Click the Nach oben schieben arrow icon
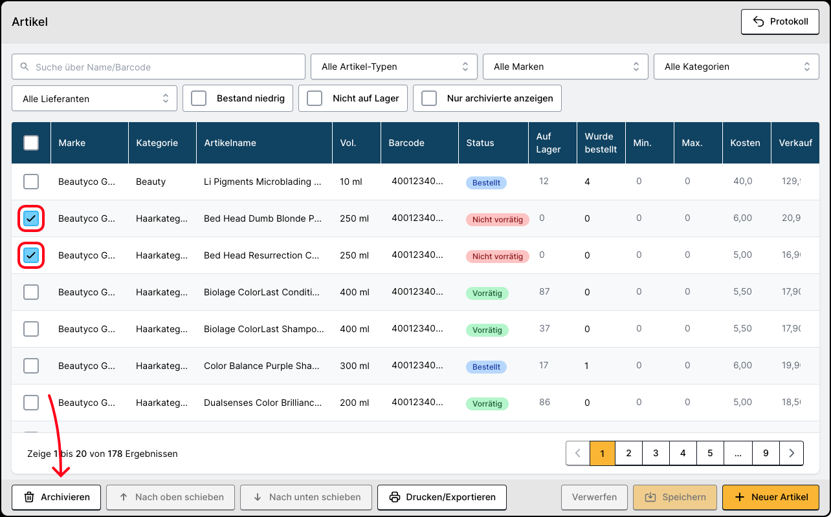This screenshot has height=517, width=831. point(124,497)
